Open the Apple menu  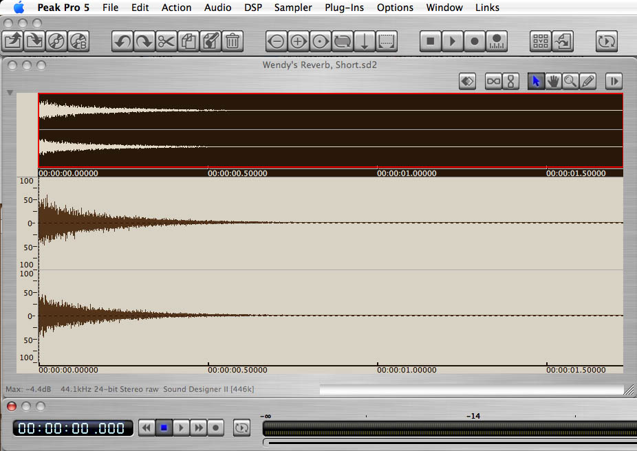tap(19, 8)
